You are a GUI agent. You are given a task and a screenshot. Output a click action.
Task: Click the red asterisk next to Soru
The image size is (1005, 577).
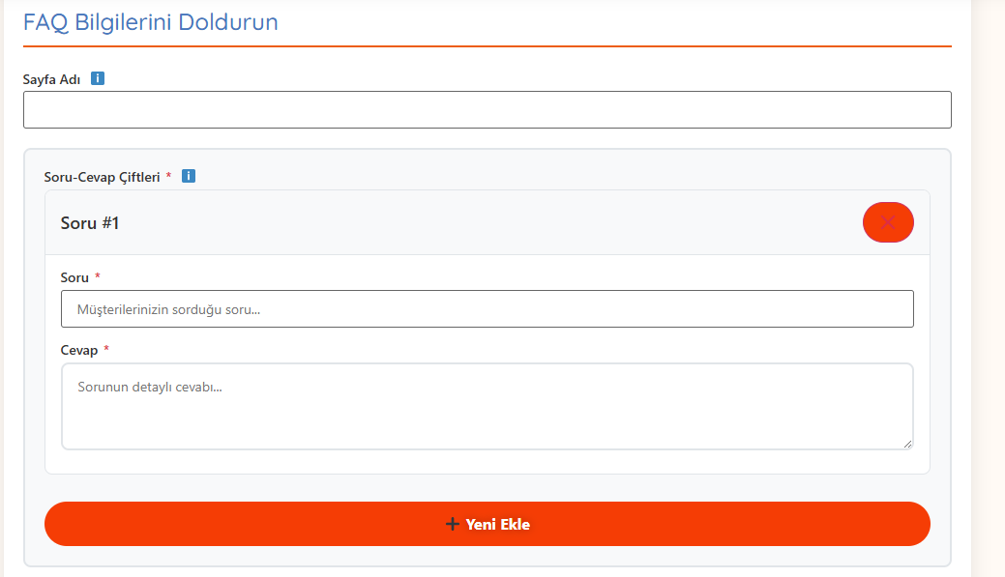(x=98, y=277)
